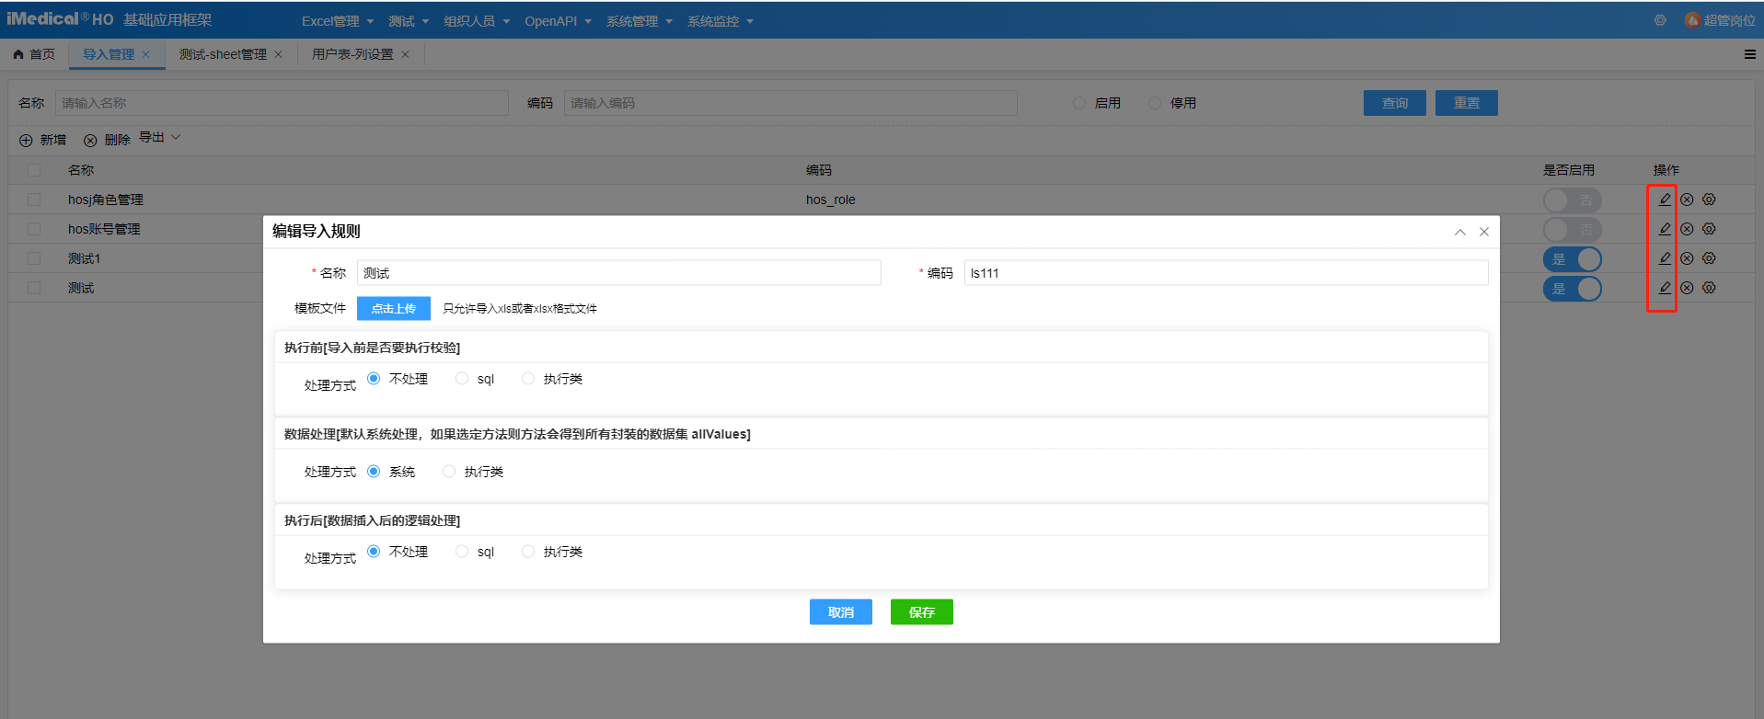Open settings gear icon for hos账号管理 row
This screenshot has width=1764, height=719.
pos(1709,229)
